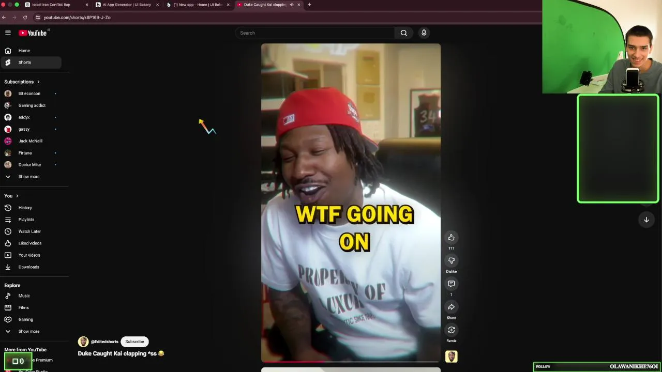Expand Show more under Subscriptions
This screenshot has width=662, height=372.
click(x=31, y=177)
